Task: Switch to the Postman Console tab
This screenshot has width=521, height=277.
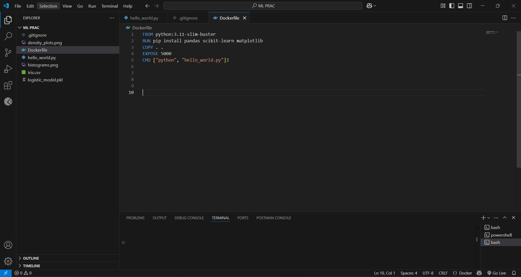Action: click(274, 218)
